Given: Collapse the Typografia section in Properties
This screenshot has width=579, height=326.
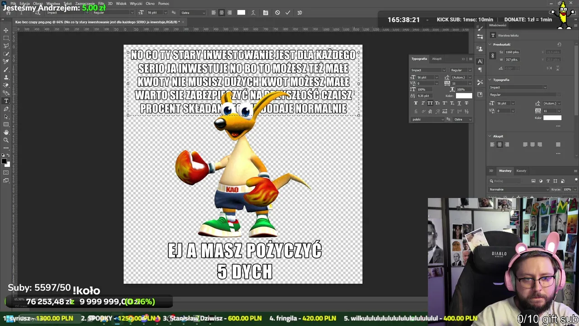Looking at the screenshot, I should 490,80.
